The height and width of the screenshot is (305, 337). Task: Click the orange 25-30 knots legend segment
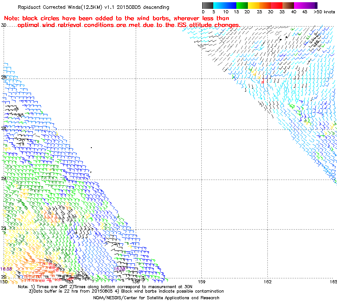coord(265,5)
